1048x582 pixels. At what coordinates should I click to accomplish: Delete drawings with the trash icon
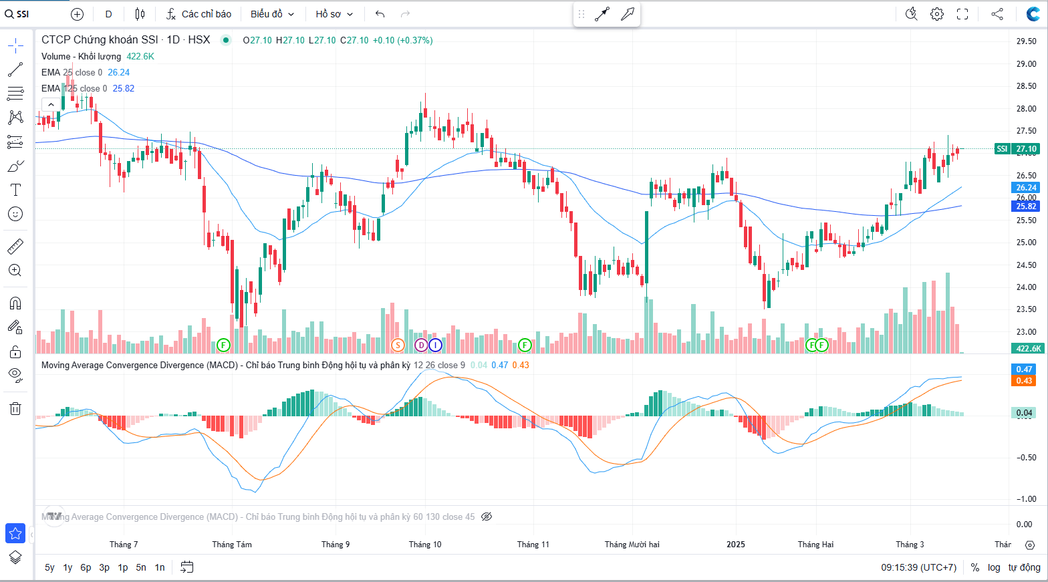[15, 408]
